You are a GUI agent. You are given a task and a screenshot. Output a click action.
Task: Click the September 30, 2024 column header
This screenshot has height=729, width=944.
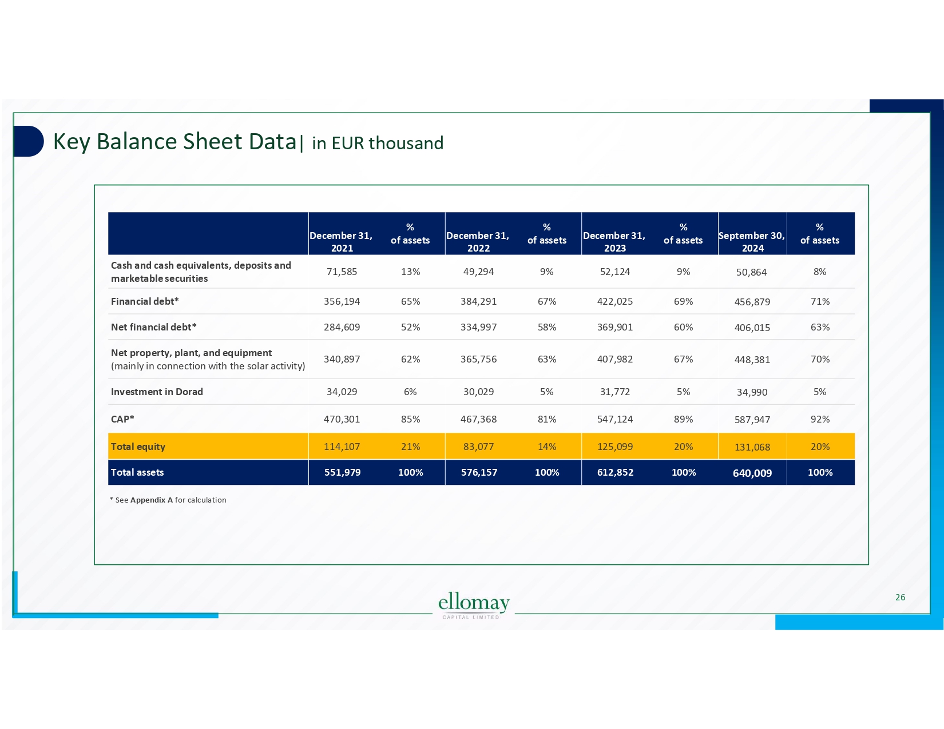pos(752,242)
